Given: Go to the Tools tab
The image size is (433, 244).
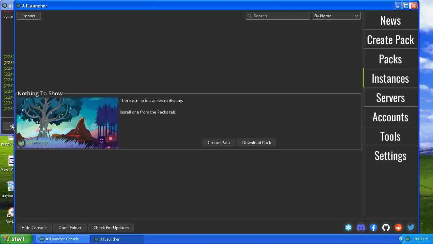Looking at the screenshot, I should click(390, 136).
